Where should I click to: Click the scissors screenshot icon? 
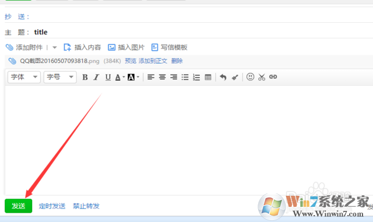click(262, 77)
